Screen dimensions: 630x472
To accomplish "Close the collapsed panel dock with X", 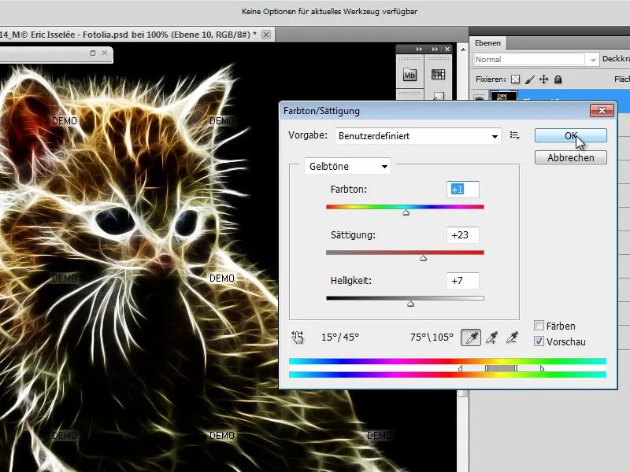I will click(447, 49).
